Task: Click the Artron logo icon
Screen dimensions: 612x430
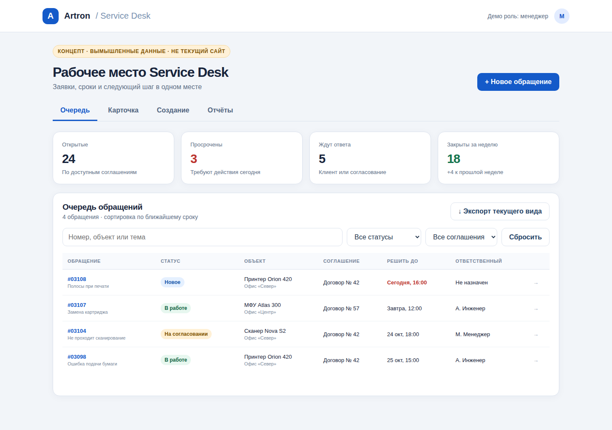Action: coord(51,16)
